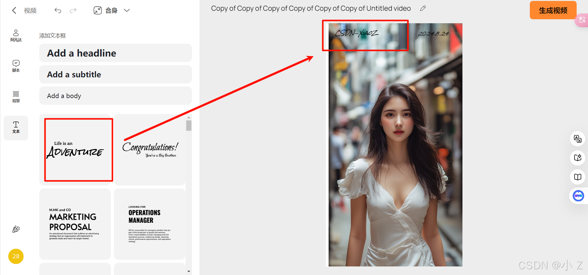Image resolution: width=588 pixels, height=275 pixels.
Task: Expand the 合身 fit dropdown chevron
Action: point(127,10)
